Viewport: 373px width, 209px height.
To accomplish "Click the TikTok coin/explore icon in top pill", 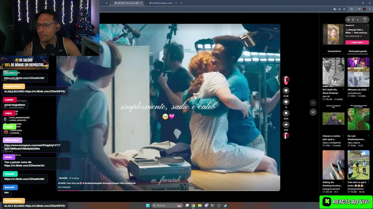I will pos(348,20).
